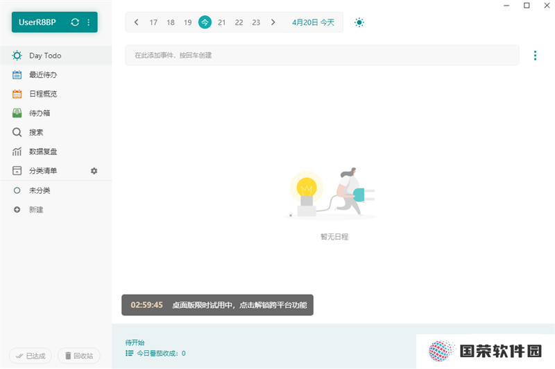Select the 未分类 list
Image resolution: width=555 pixels, height=369 pixels.
56,190
